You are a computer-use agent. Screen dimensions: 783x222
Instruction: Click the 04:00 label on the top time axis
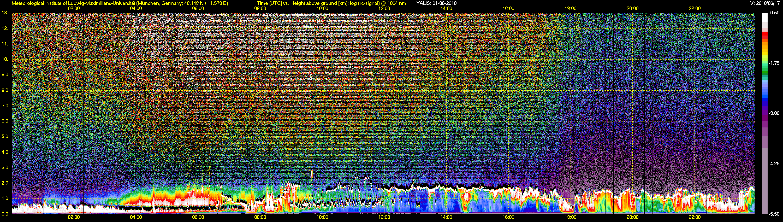point(136,9)
